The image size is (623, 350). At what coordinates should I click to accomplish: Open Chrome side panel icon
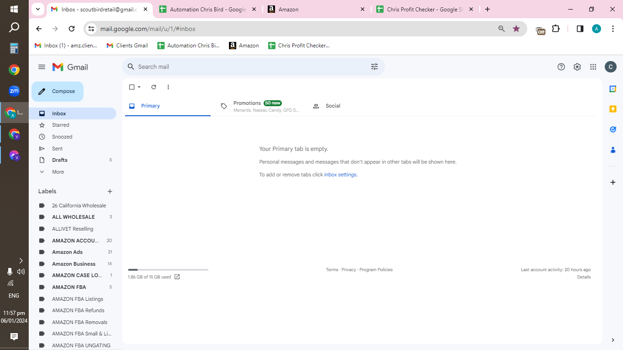pos(580,29)
